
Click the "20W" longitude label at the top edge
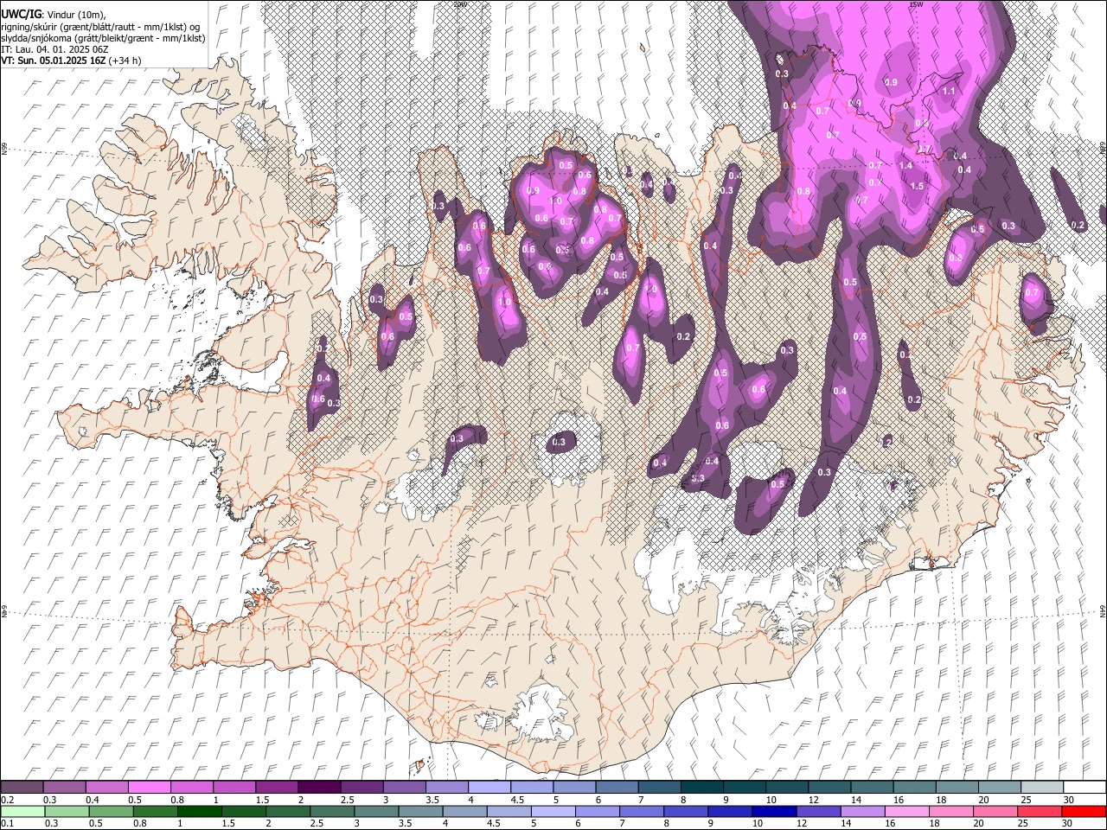[x=459, y=4]
